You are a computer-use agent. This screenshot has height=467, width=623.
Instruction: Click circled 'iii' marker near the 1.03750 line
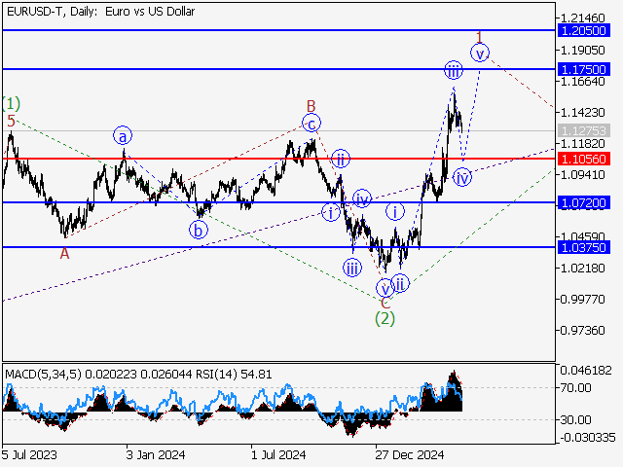coord(352,268)
